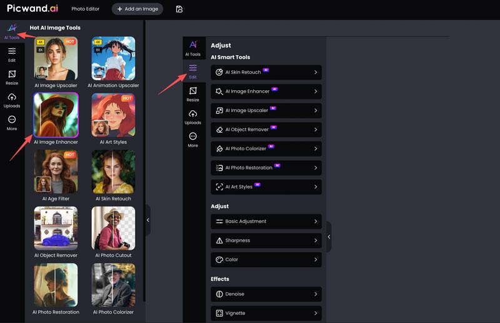Open Uploads in the left sidebar
The height and width of the screenshot is (323, 500).
(12, 100)
